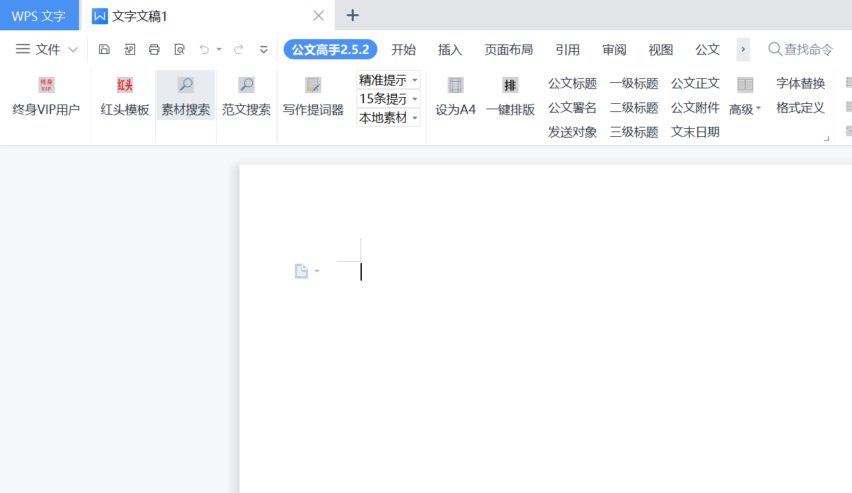This screenshot has height=493, width=852.
Task: Apply 公文正文 style
Action: [695, 84]
